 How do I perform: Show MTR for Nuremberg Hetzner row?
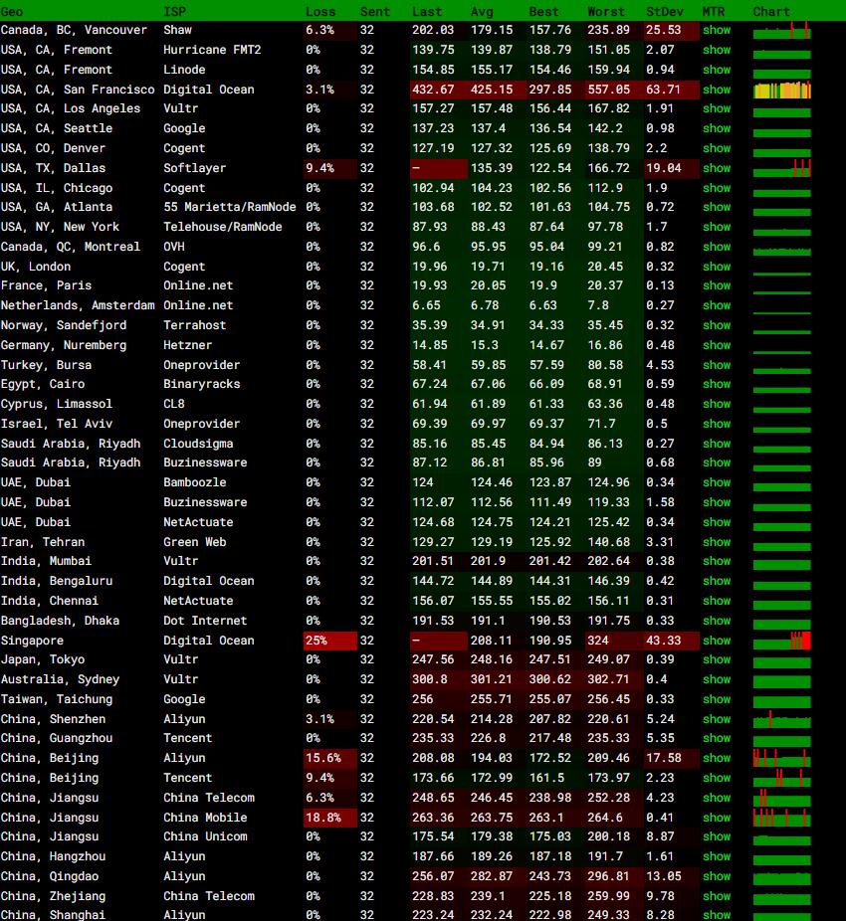[717, 345]
